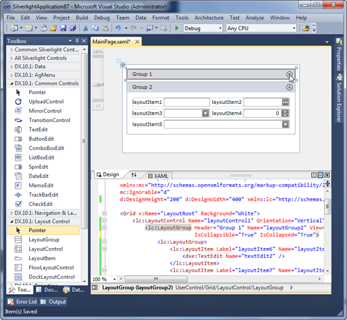Expand Common Silverlight Controls category
This screenshot has height=320, width=347.
11,50
